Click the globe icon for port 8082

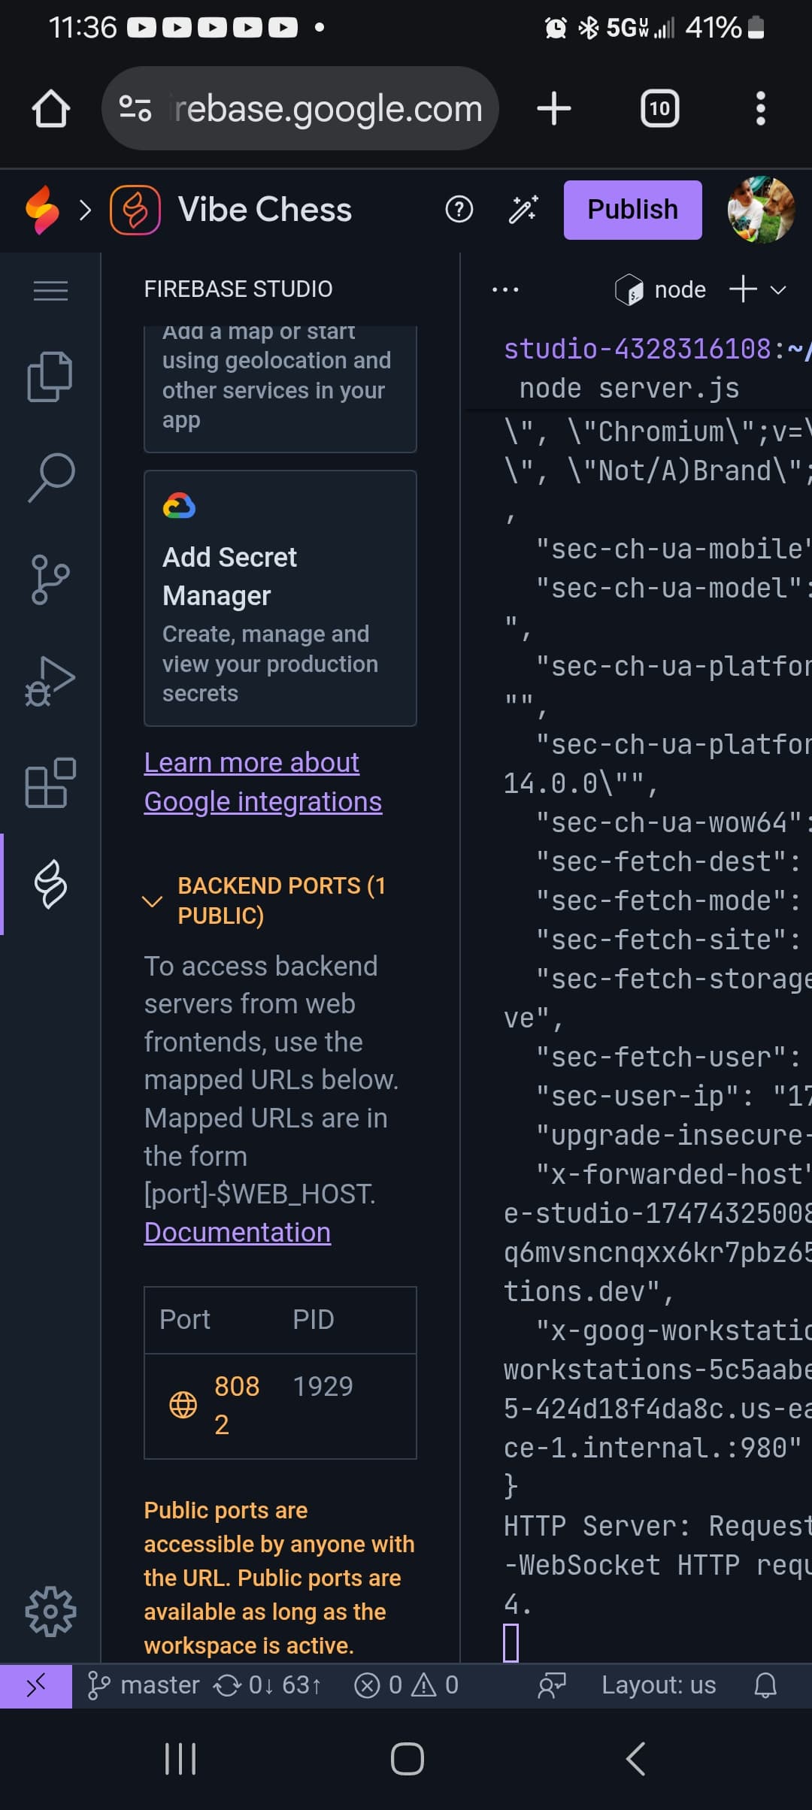[x=183, y=1405]
